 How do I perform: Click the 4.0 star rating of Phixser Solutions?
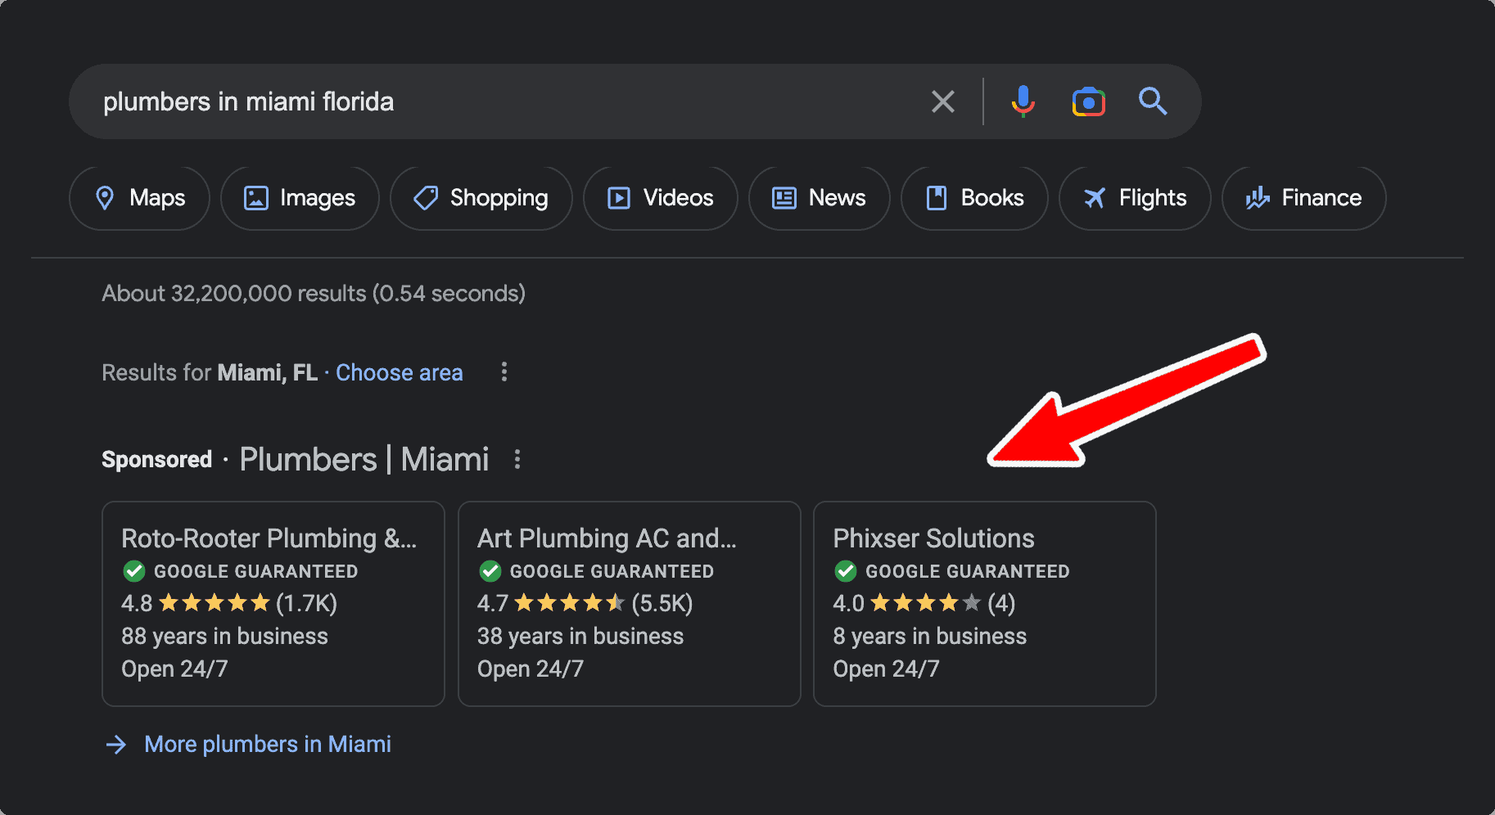click(x=924, y=604)
